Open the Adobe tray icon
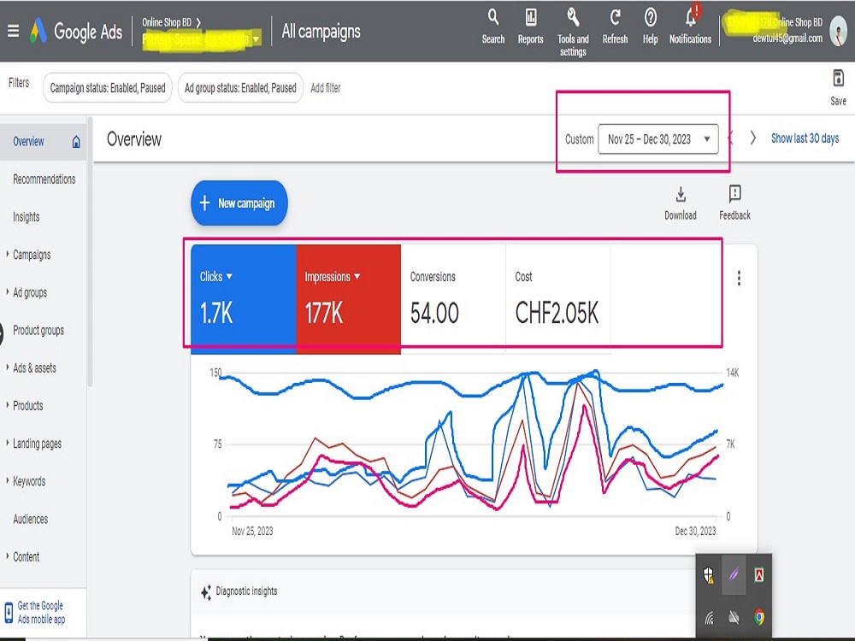 coord(759,574)
